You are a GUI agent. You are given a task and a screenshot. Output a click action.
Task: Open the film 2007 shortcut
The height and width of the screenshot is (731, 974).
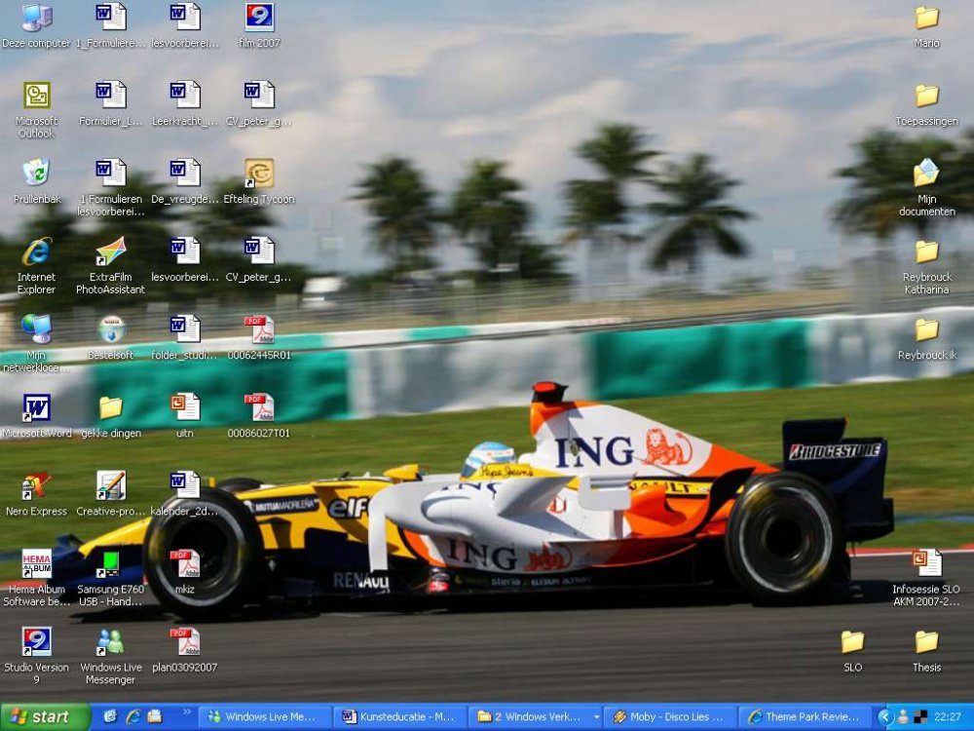click(x=259, y=18)
